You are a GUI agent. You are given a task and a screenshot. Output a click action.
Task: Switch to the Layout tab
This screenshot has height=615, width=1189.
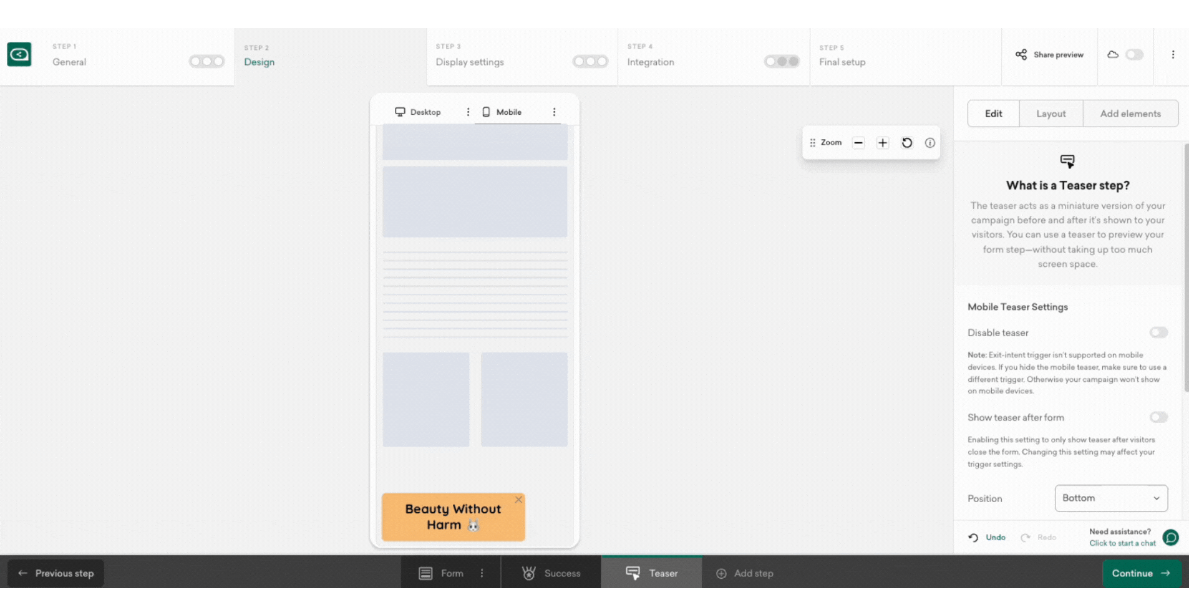point(1051,114)
